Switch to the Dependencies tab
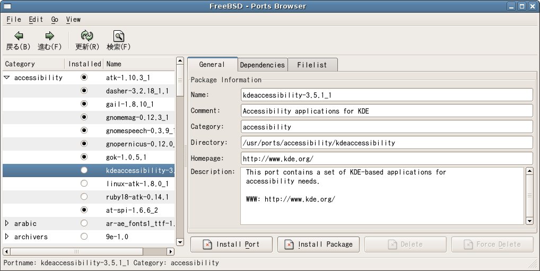The image size is (540, 271). 263,65
